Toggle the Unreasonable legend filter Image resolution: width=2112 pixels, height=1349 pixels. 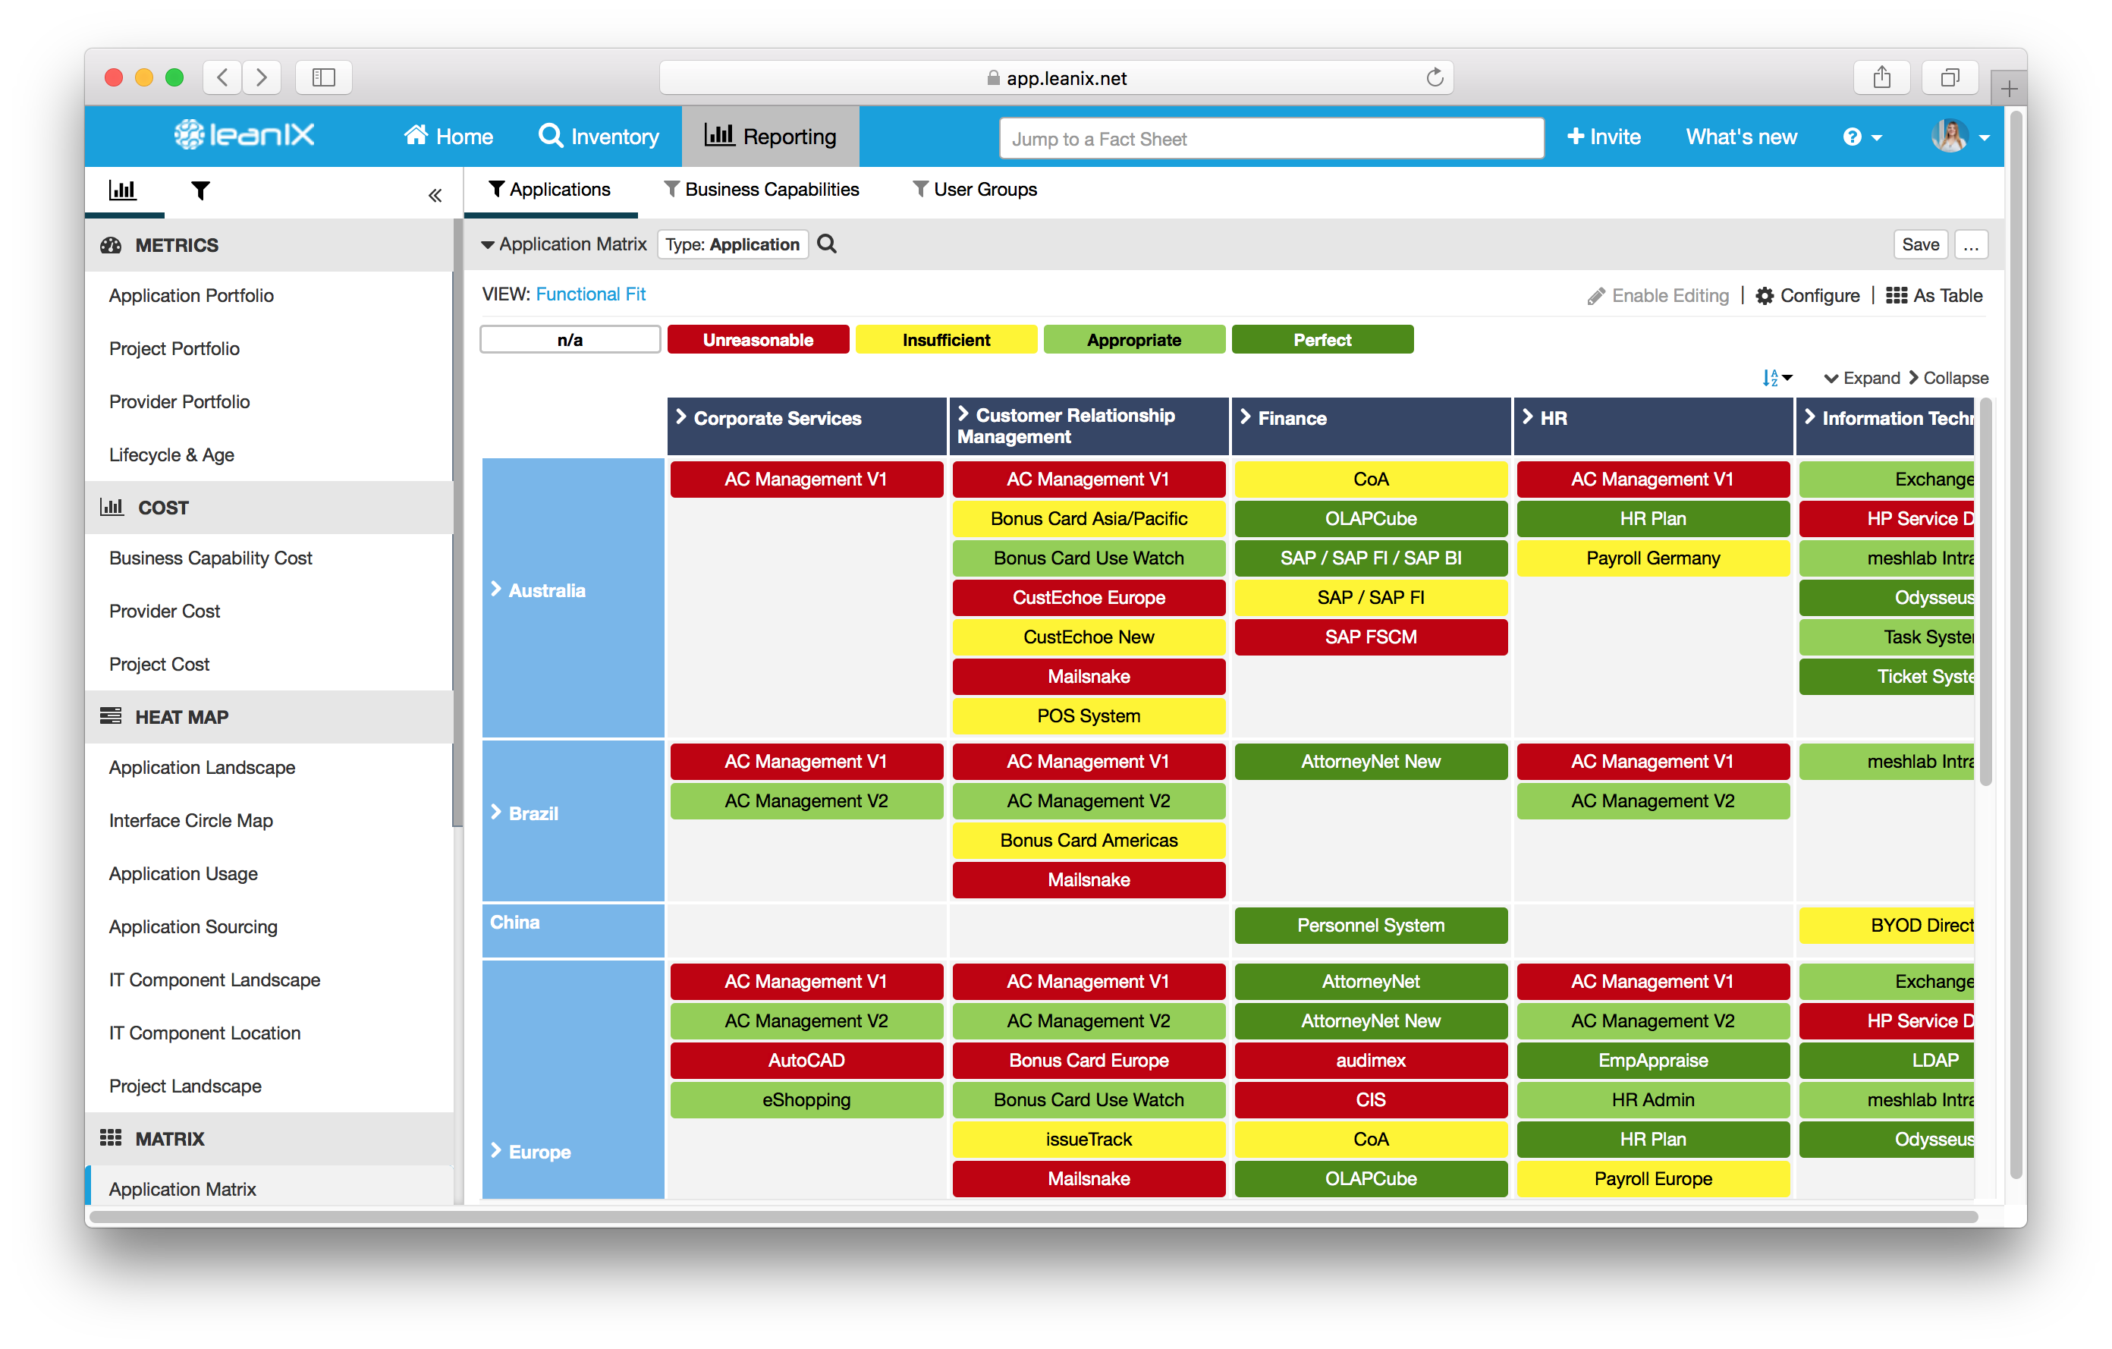758,339
